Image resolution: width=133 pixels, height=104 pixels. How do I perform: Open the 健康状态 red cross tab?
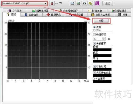point(54,15)
